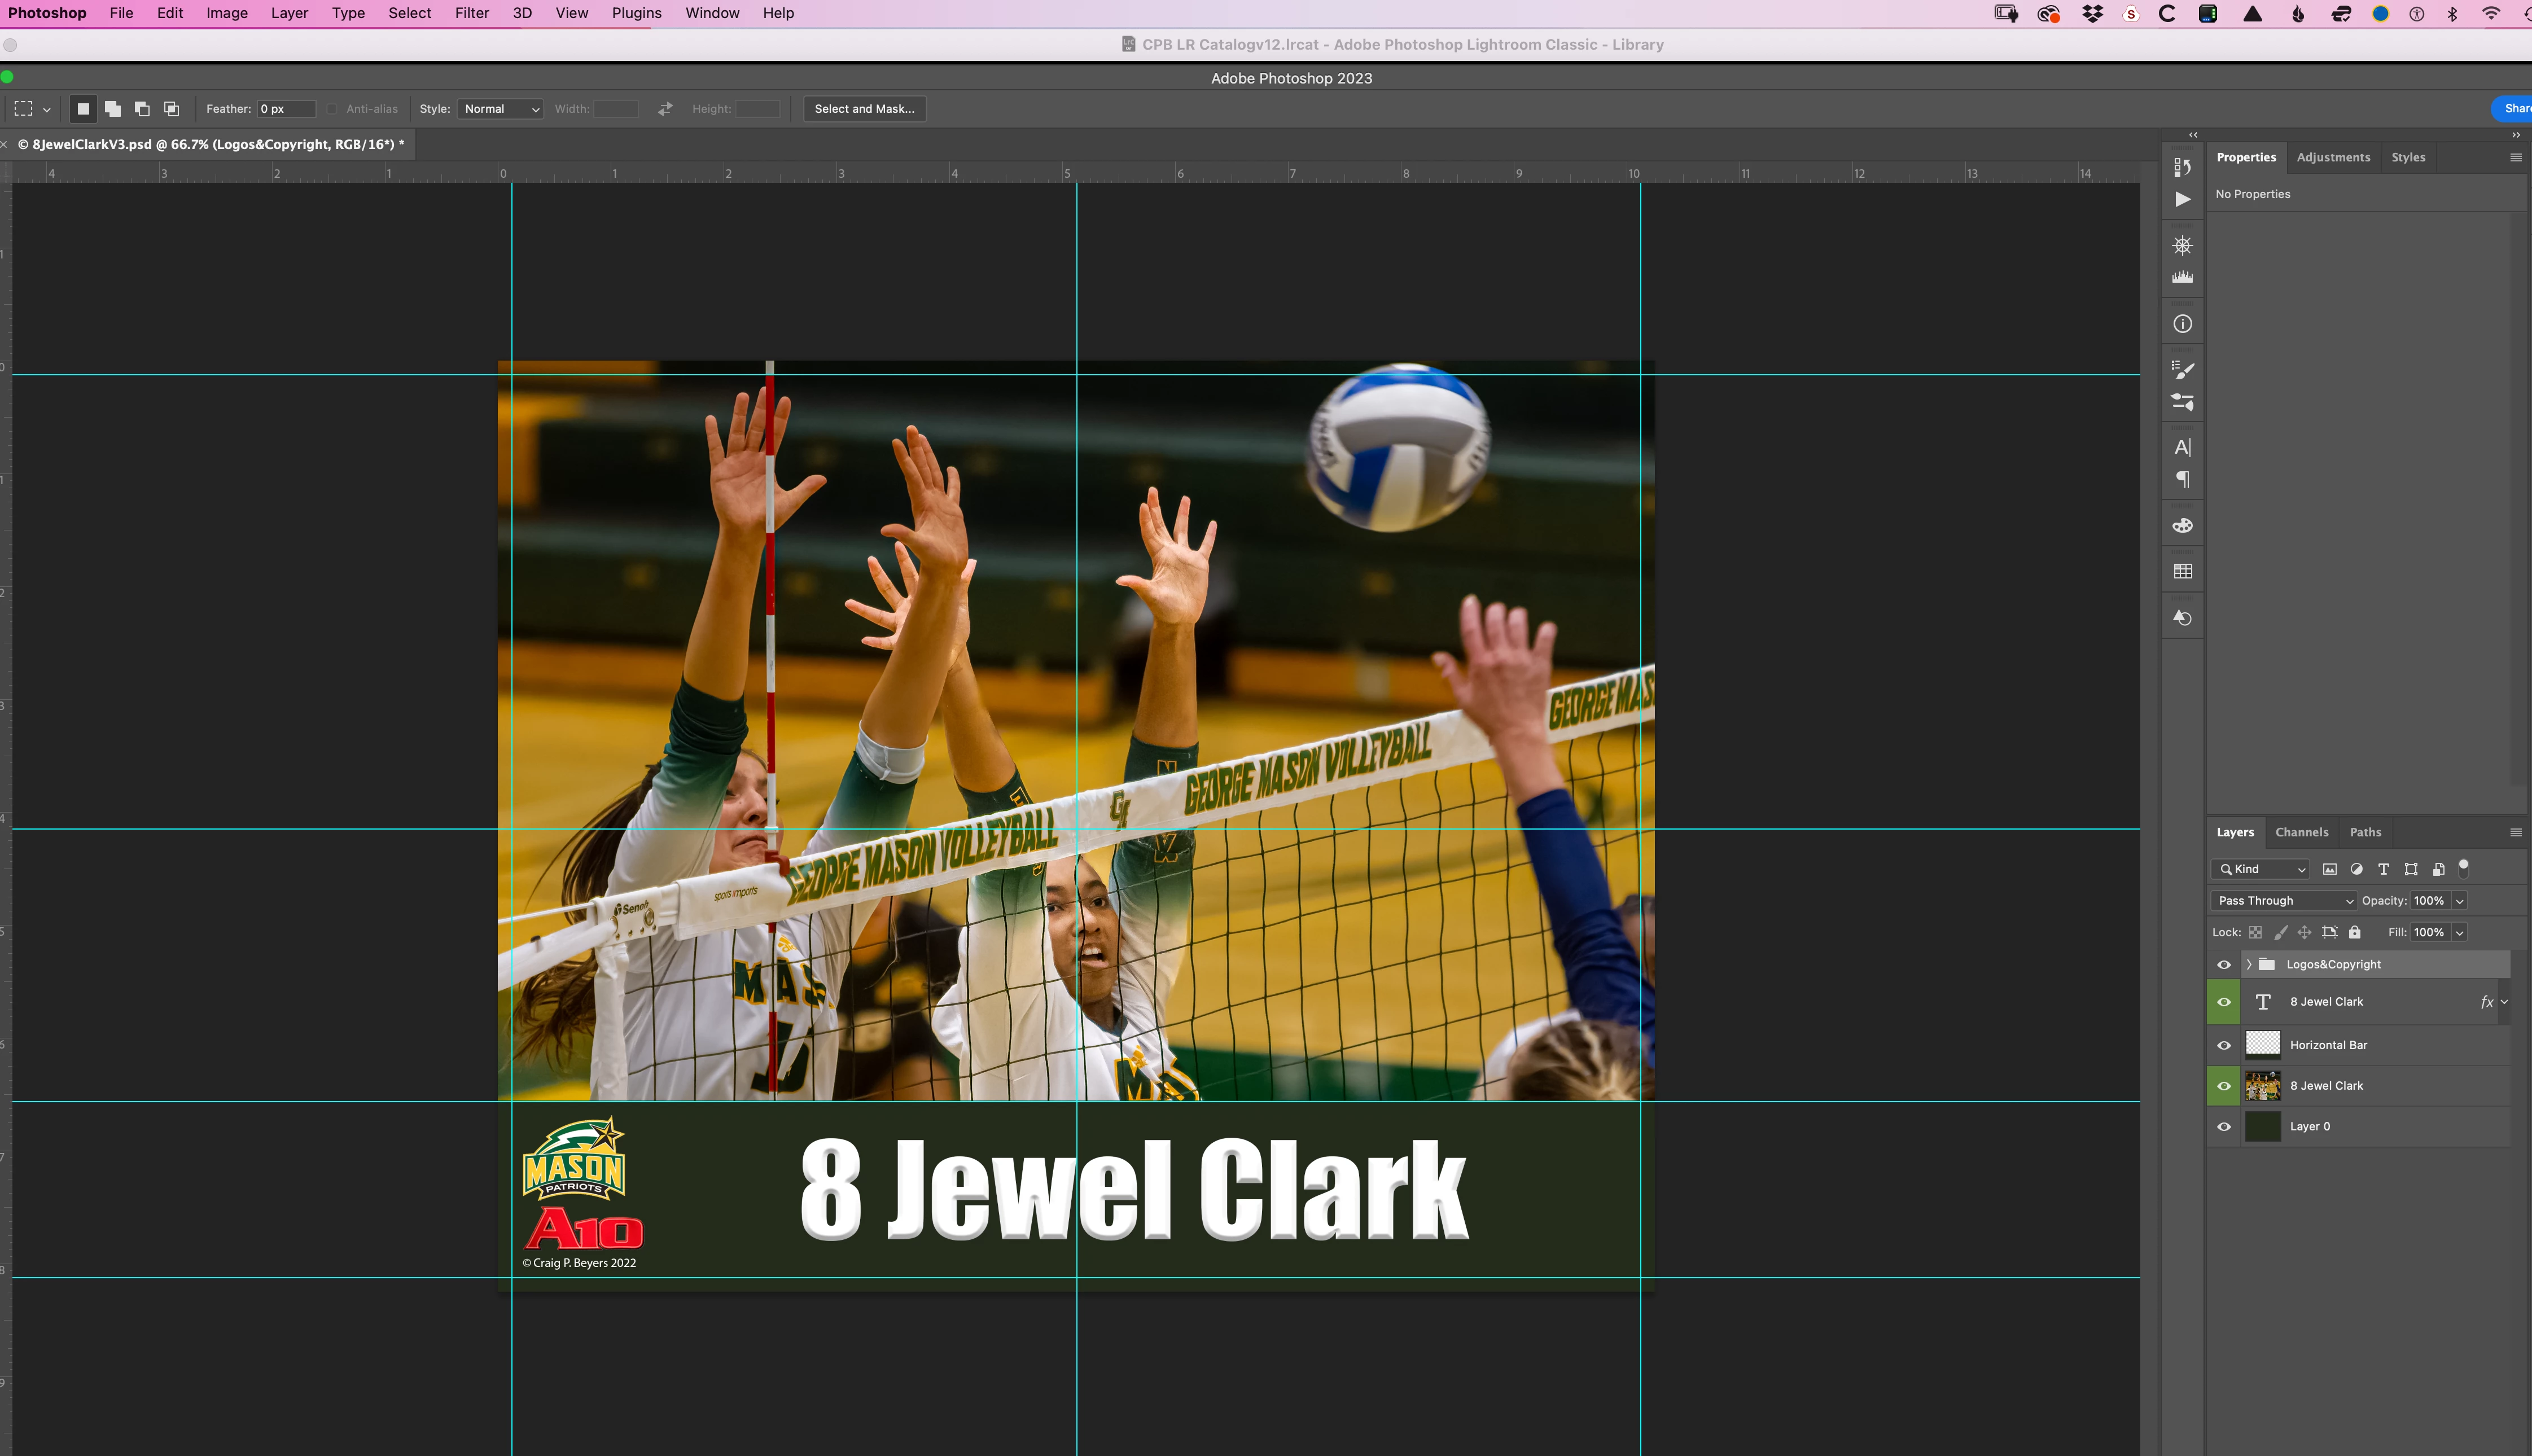Click the lock all layer icon
Image resolution: width=2532 pixels, height=1456 pixels.
(x=2355, y=932)
